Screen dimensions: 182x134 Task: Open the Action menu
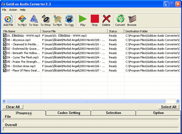[13, 10]
